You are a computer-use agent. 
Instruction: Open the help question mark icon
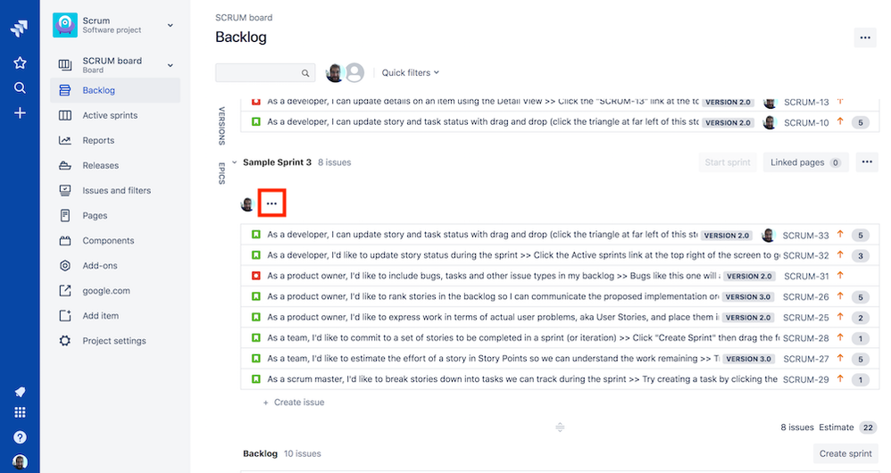tap(20, 437)
